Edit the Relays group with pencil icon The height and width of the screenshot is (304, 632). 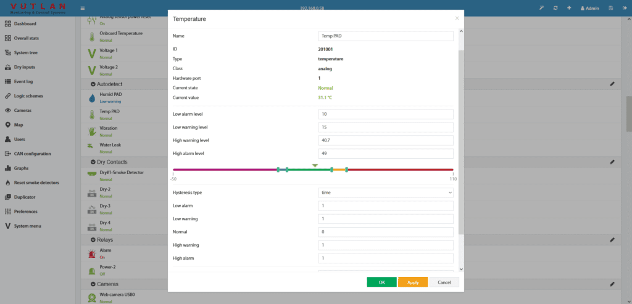(x=612, y=239)
